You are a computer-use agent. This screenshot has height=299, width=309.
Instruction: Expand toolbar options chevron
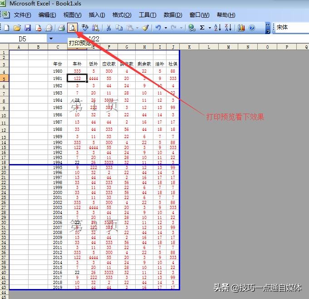pos(268,28)
